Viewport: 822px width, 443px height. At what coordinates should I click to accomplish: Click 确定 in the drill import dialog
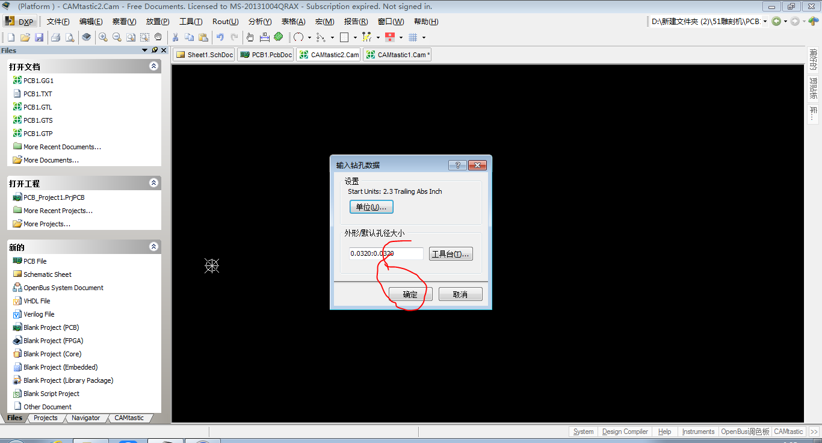click(x=410, y=294)
